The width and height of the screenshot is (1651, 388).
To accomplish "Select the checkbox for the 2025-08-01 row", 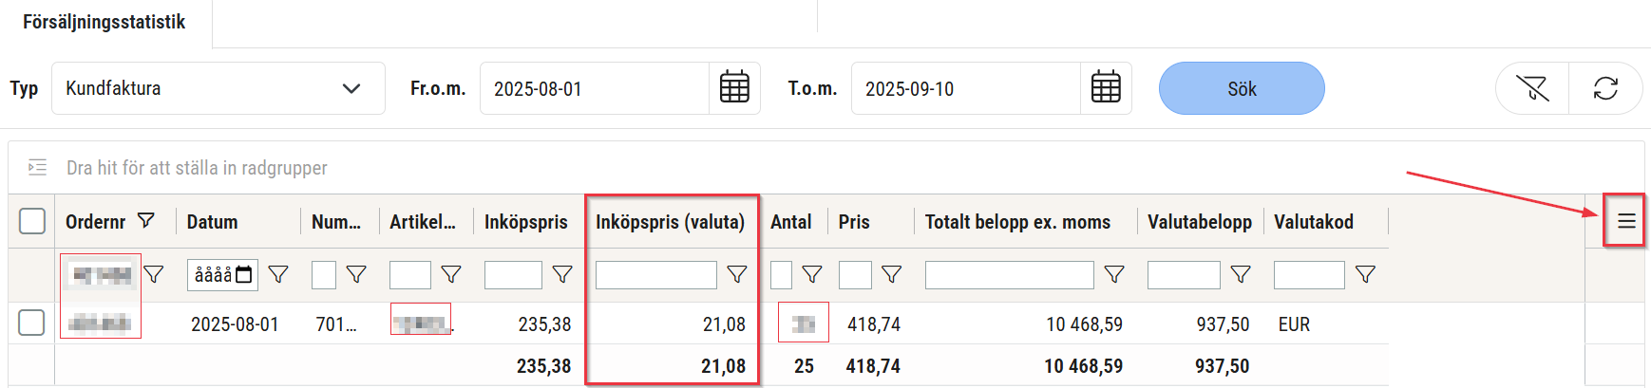I will 32,323.
